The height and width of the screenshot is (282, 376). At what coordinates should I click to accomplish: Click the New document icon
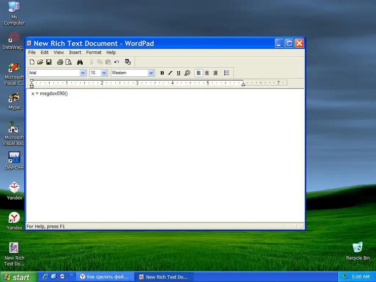pos(32,62)
